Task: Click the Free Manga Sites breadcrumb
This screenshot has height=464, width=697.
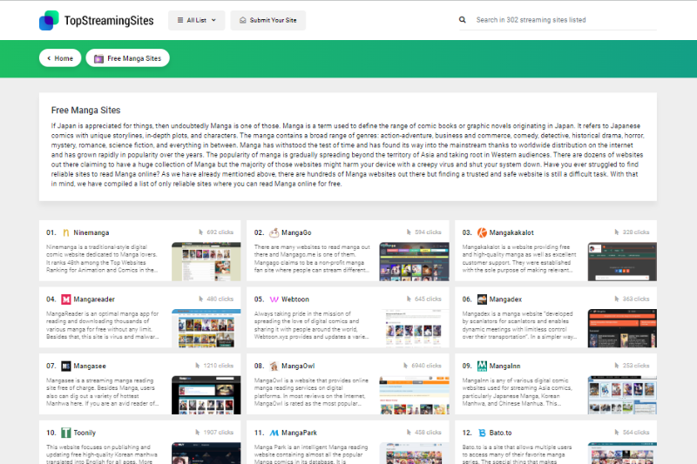Action: (x=127, y=58)
